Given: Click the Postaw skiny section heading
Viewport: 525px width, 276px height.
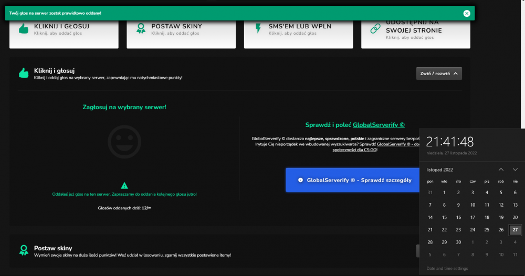Looking at the screenshot, I should tap(53, 248).
